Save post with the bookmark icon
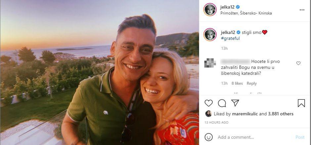 pyautogui.click(x=301, y=103)
